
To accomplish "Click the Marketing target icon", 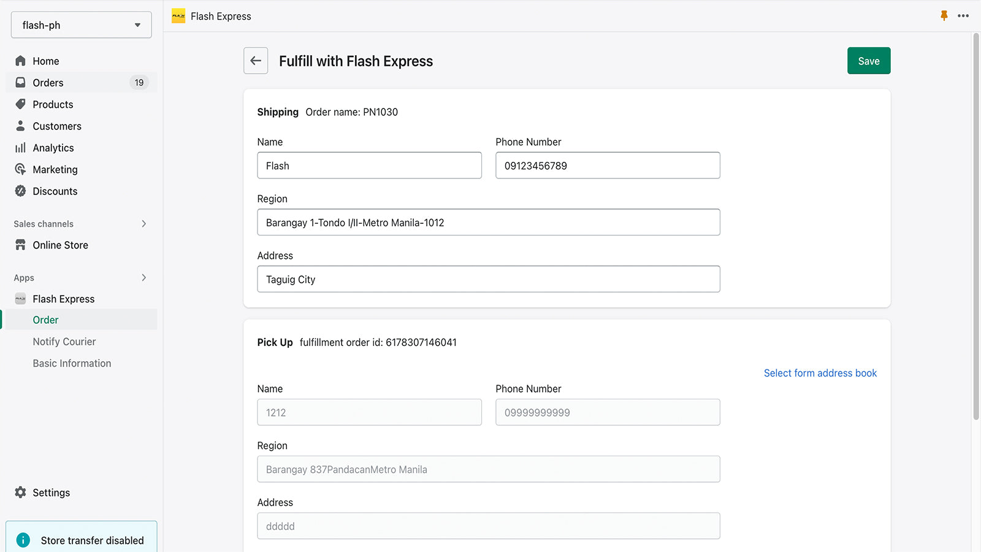I will [x=20, y=169].
